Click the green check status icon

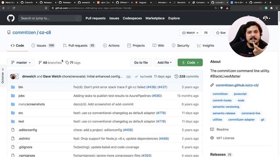point(136,77)
